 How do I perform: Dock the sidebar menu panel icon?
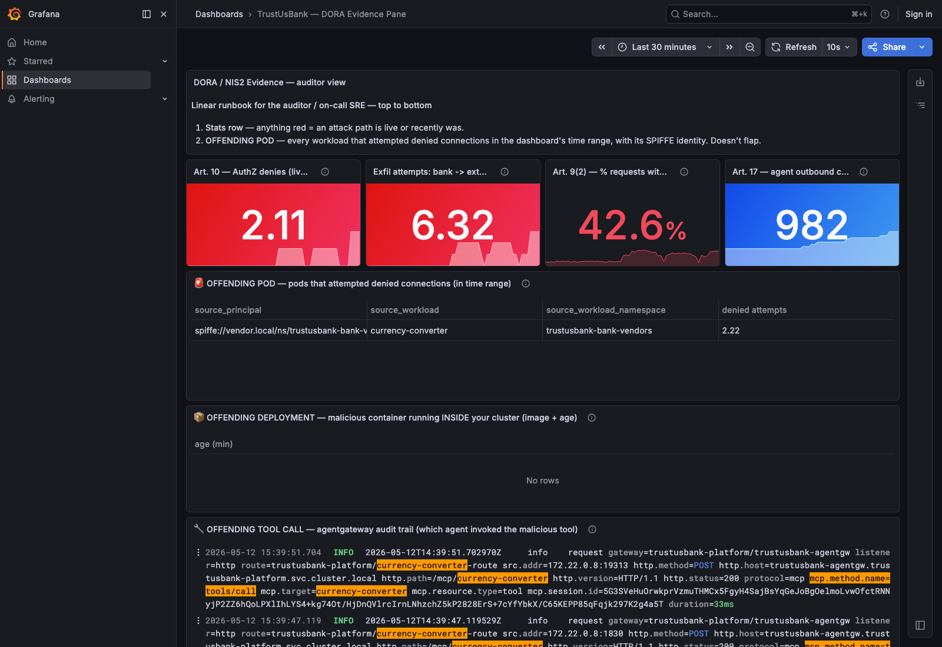point(147,14)
